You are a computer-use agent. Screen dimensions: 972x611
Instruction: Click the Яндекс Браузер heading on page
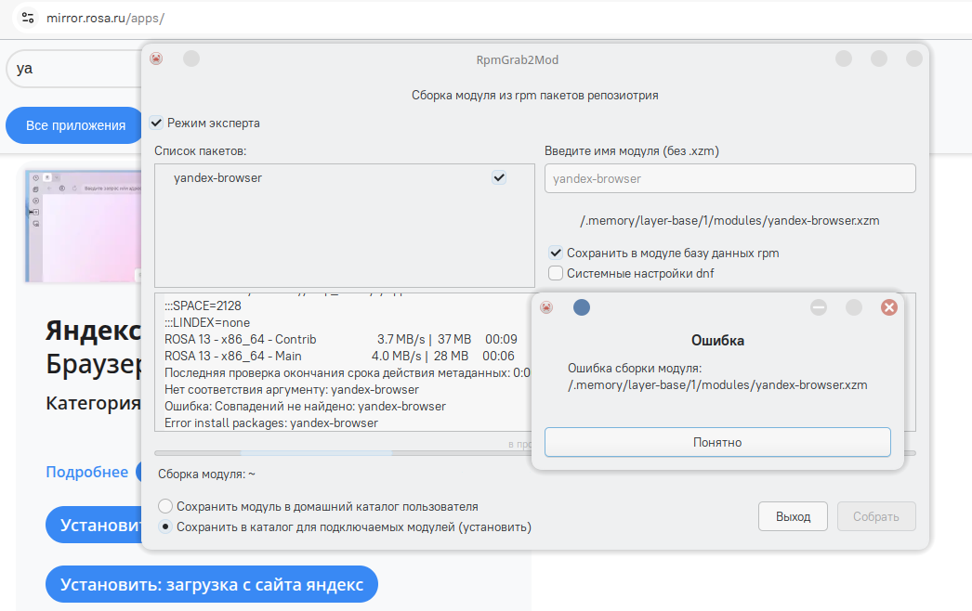tap(94, 347)
